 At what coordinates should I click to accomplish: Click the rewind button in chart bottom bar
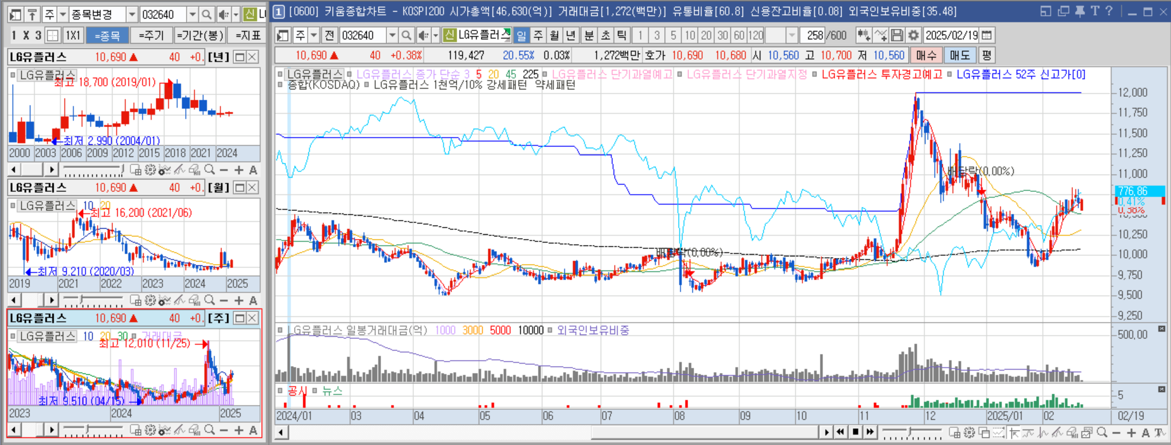pos(841,432)
